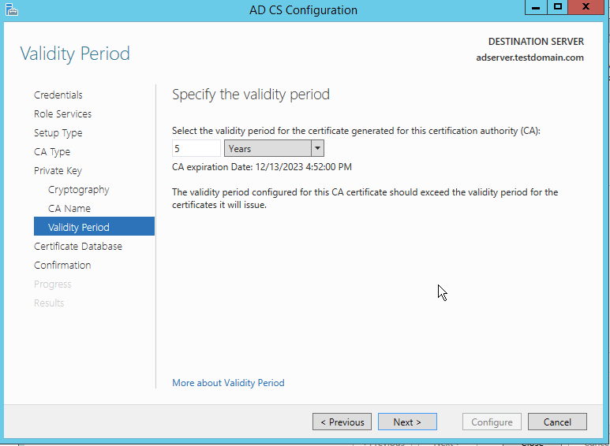Select Role Services in the sidebar
This screenshot has width=610, height=446.
click(x=62, y=114)
